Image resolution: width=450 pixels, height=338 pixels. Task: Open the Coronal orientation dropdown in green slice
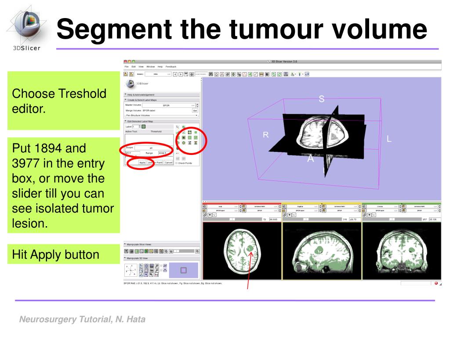[x=383, y=206]
